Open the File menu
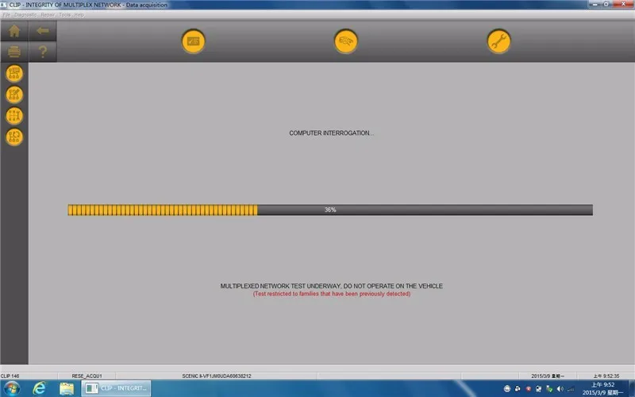635x397 pixels. (x=6, y=15)
